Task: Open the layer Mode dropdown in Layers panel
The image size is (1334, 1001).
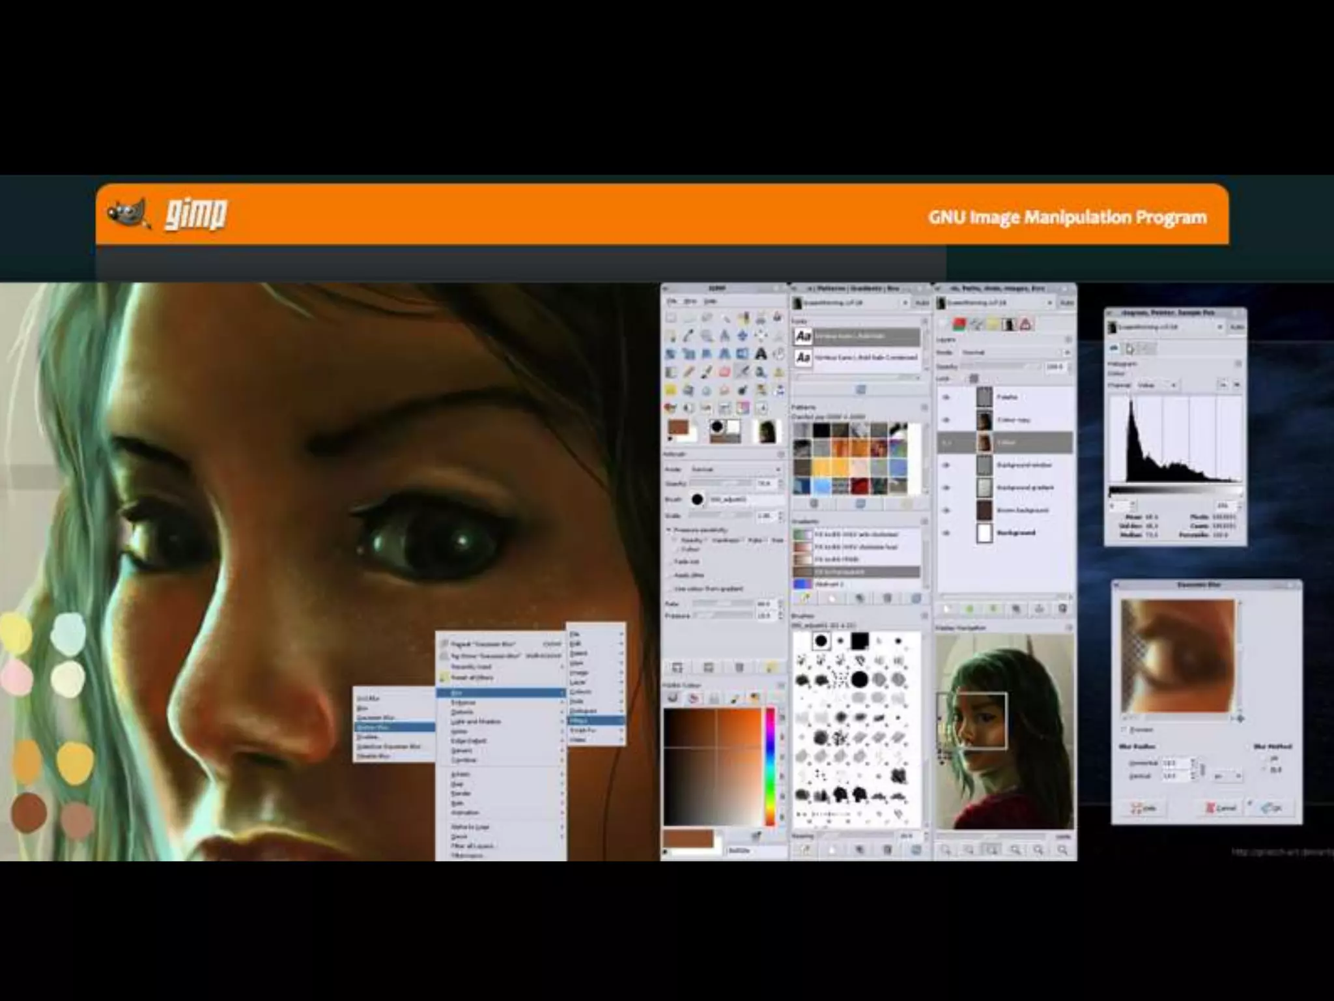Action: pyautogui.click(x=1015, y=353)
